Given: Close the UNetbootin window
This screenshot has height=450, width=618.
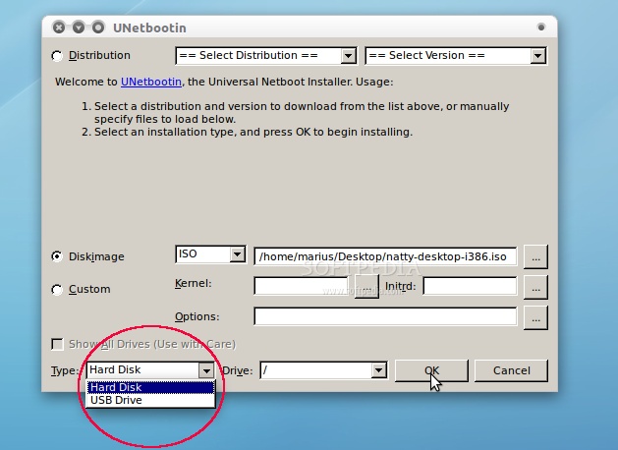Looking at the screenshot, I should pyautogui.click(x=59, y=28).
